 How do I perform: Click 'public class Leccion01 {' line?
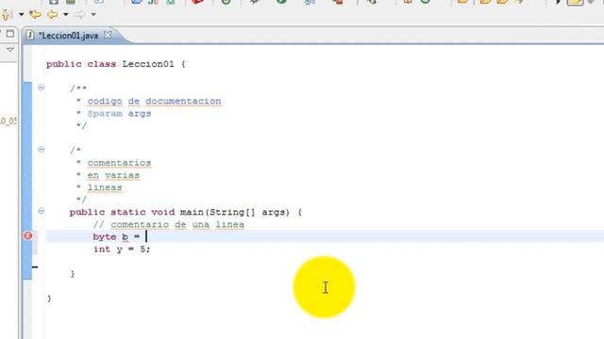coord(116,64)
